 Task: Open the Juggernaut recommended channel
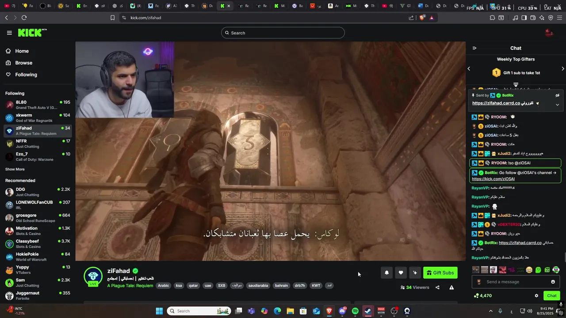[x=38, y=295]
